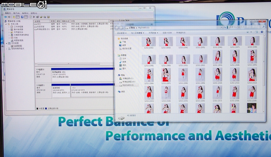Open the 執行(A) menu in Computer Management
271x157 pixels.
pos(17,13)
